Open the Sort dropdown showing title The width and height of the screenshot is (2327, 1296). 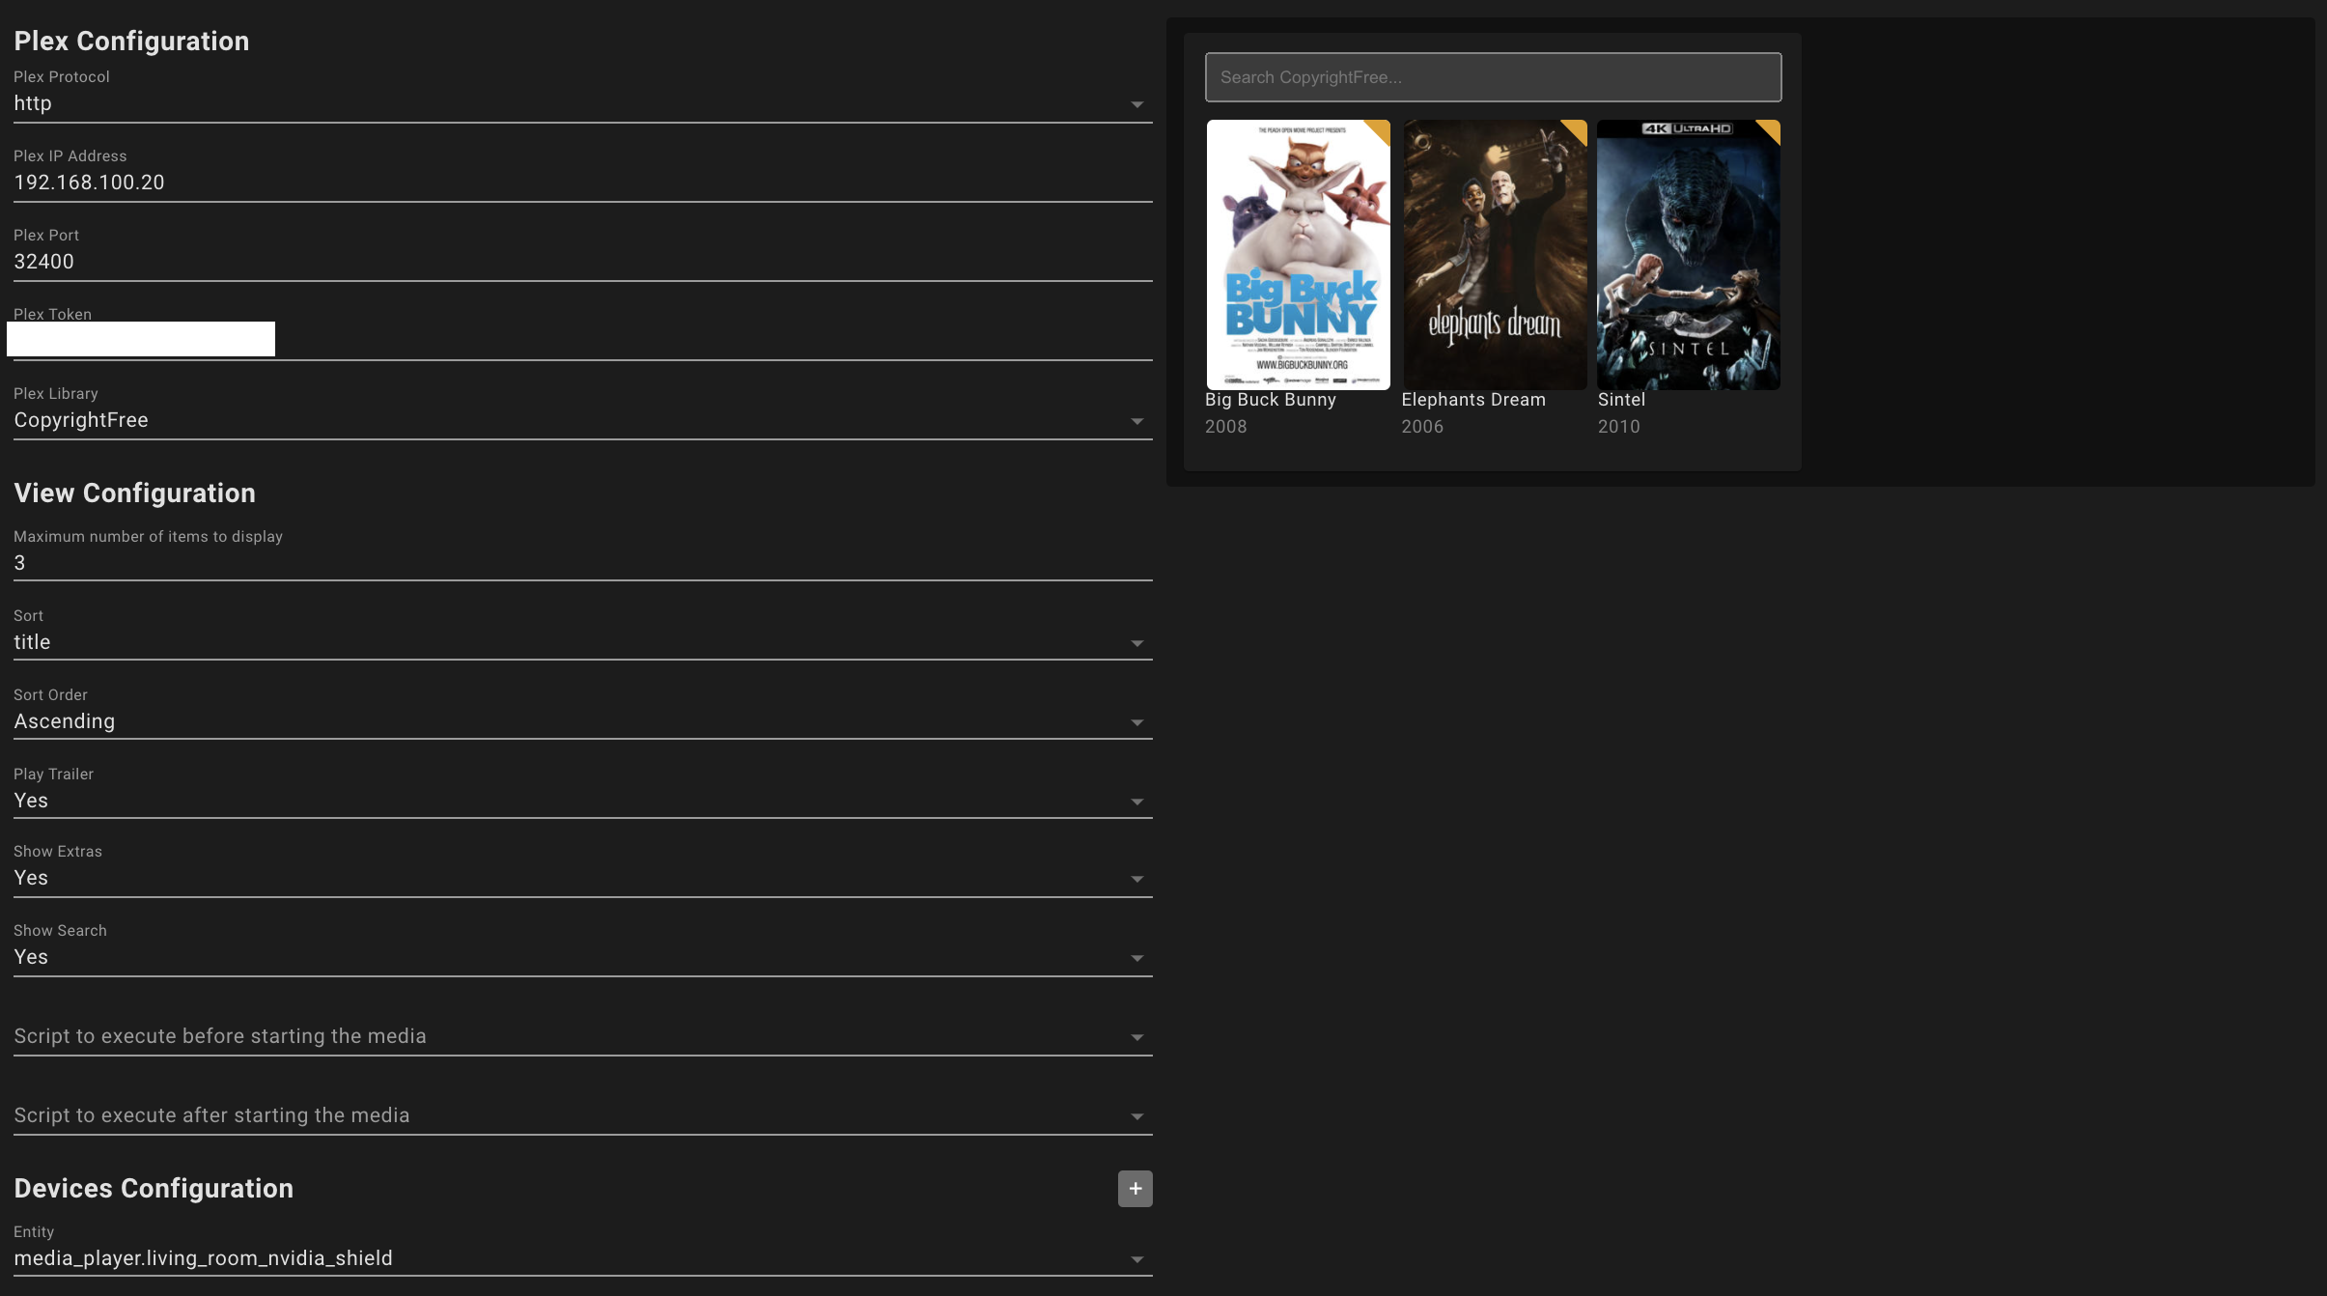pos(583,633)
